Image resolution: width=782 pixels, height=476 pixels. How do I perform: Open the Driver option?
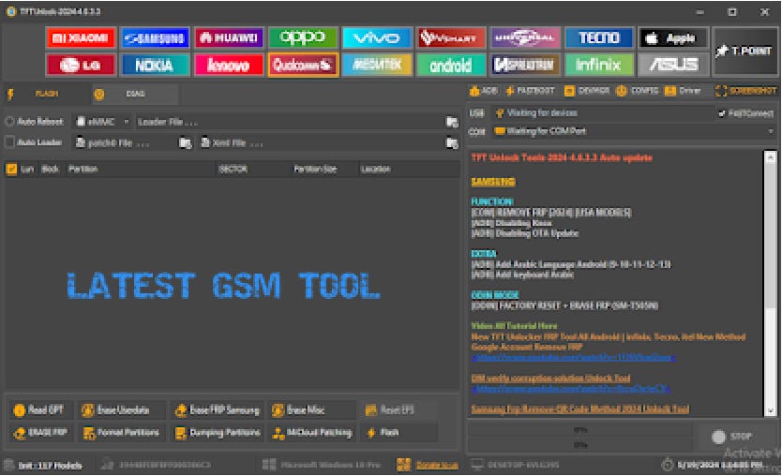684,91
